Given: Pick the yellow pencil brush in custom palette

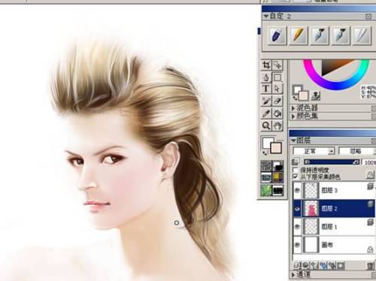Looking at the screenshot, I should pyautogui.click(x=299, y=35).
